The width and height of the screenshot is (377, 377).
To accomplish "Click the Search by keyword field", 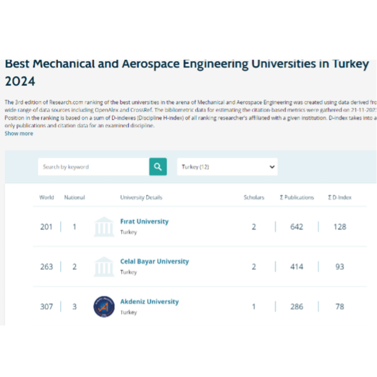I will pyautogui.click(x=94, y=166).
